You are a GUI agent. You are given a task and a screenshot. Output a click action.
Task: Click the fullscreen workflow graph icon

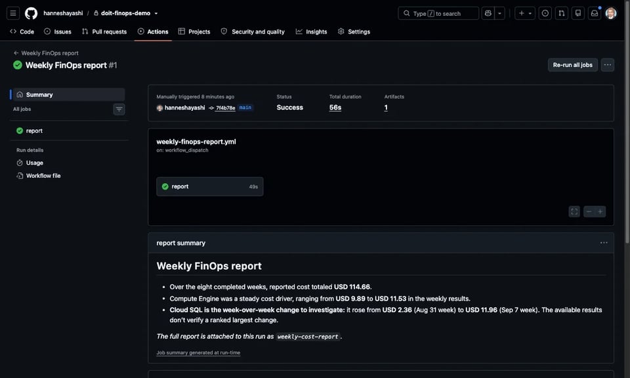(x=574, y=212)
